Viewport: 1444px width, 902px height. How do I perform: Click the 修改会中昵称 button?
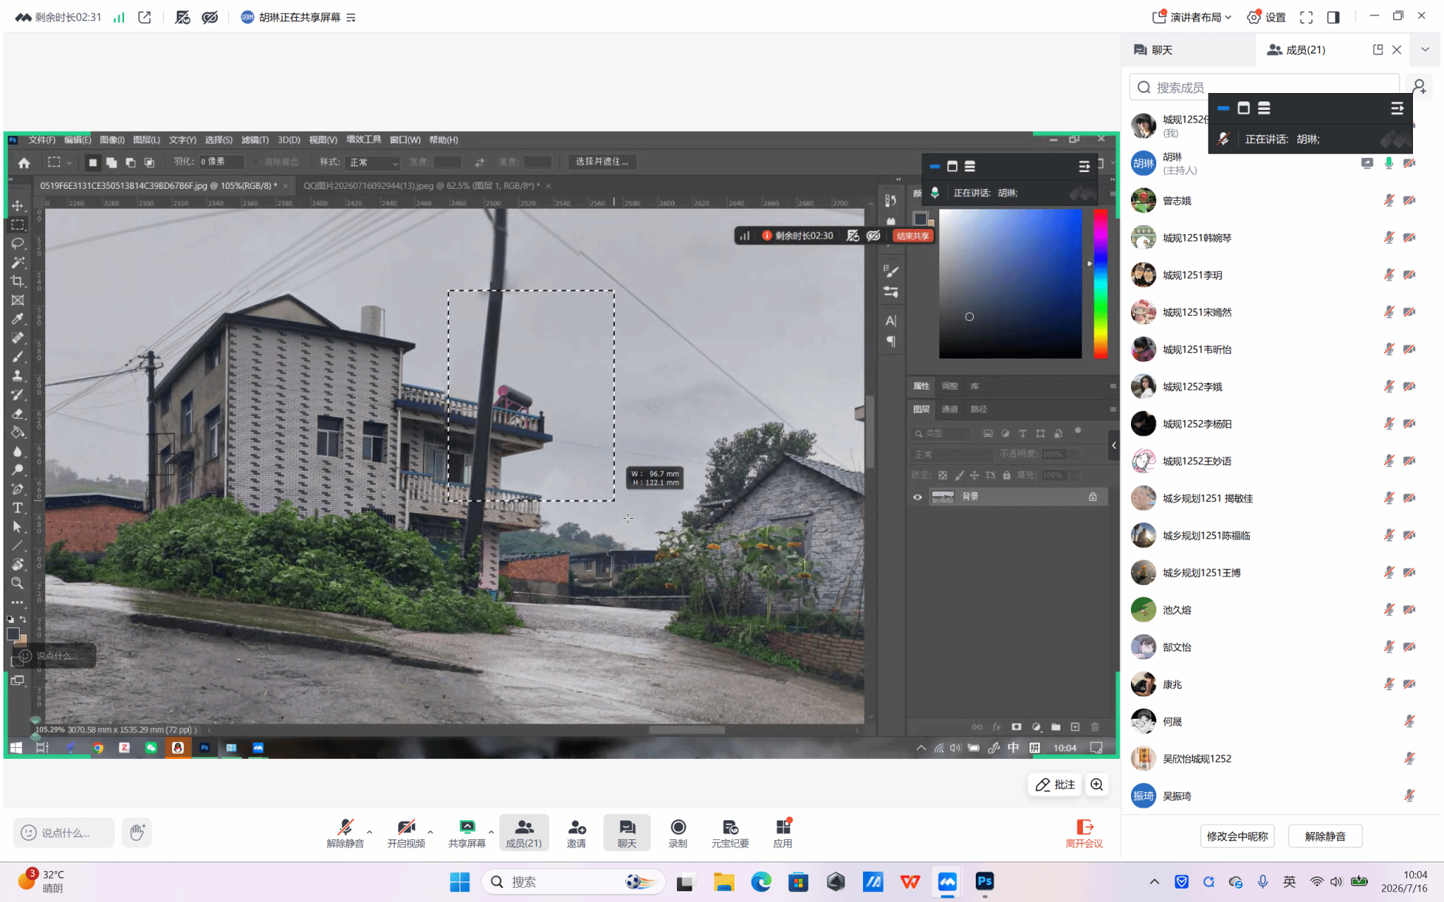[1237, 836]
